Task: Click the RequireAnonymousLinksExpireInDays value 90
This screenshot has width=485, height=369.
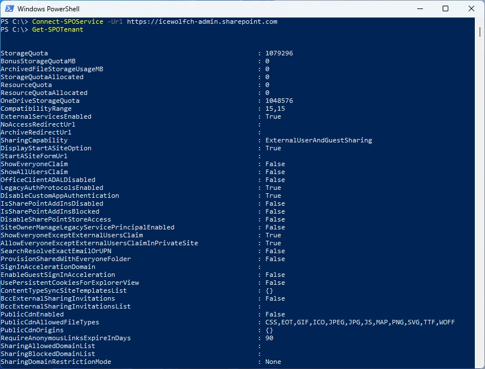Action: click(x=269, y=338)
